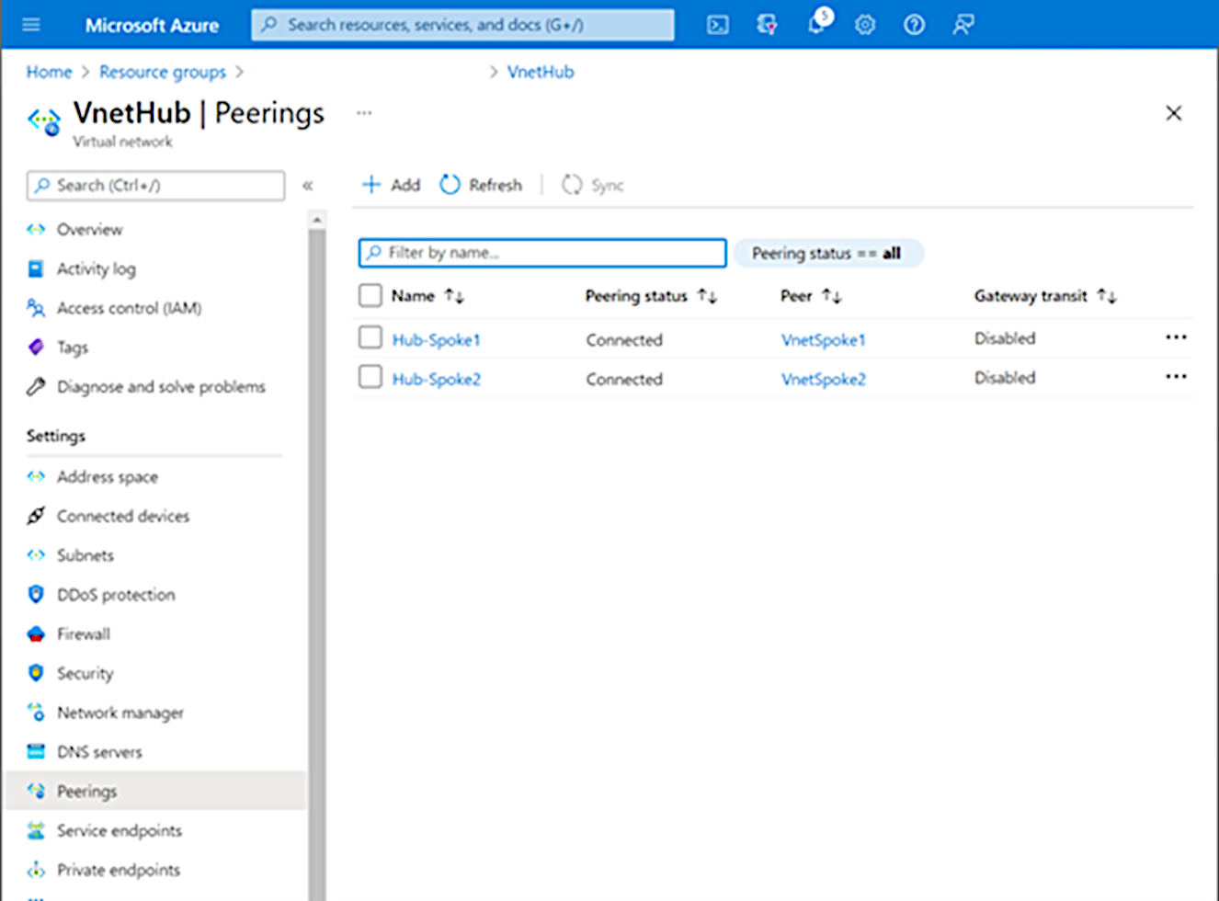1219x901 pixels.
Task: Open the Hub-Spoke1 peering link
Action: coord(436,340)
